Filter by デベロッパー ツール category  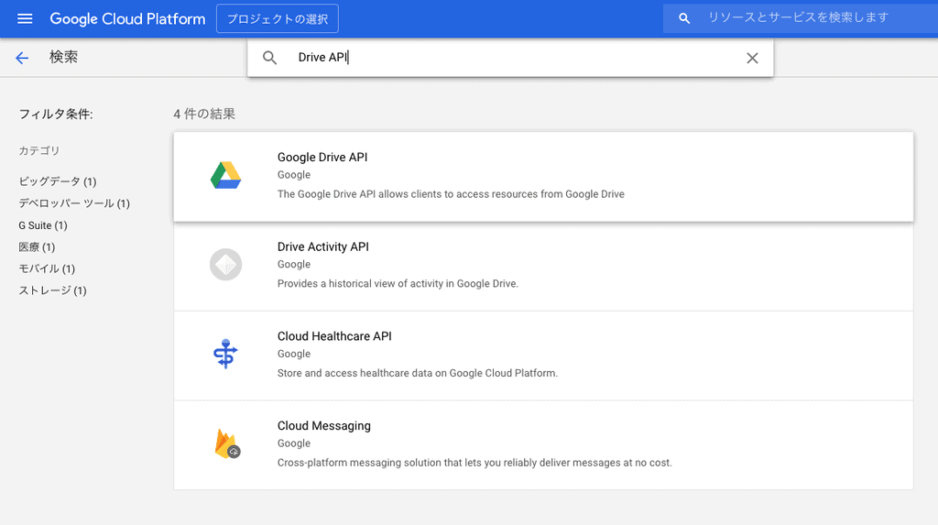[x=74, y=203]
